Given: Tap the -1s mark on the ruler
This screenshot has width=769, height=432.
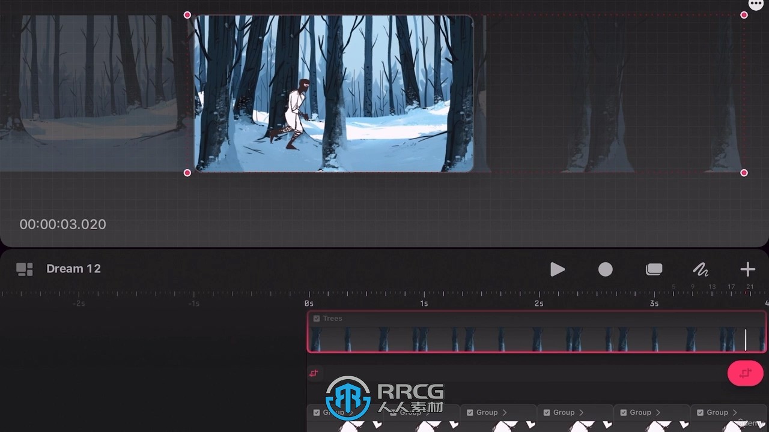Looking at the screenshot, I should [193, 304].
